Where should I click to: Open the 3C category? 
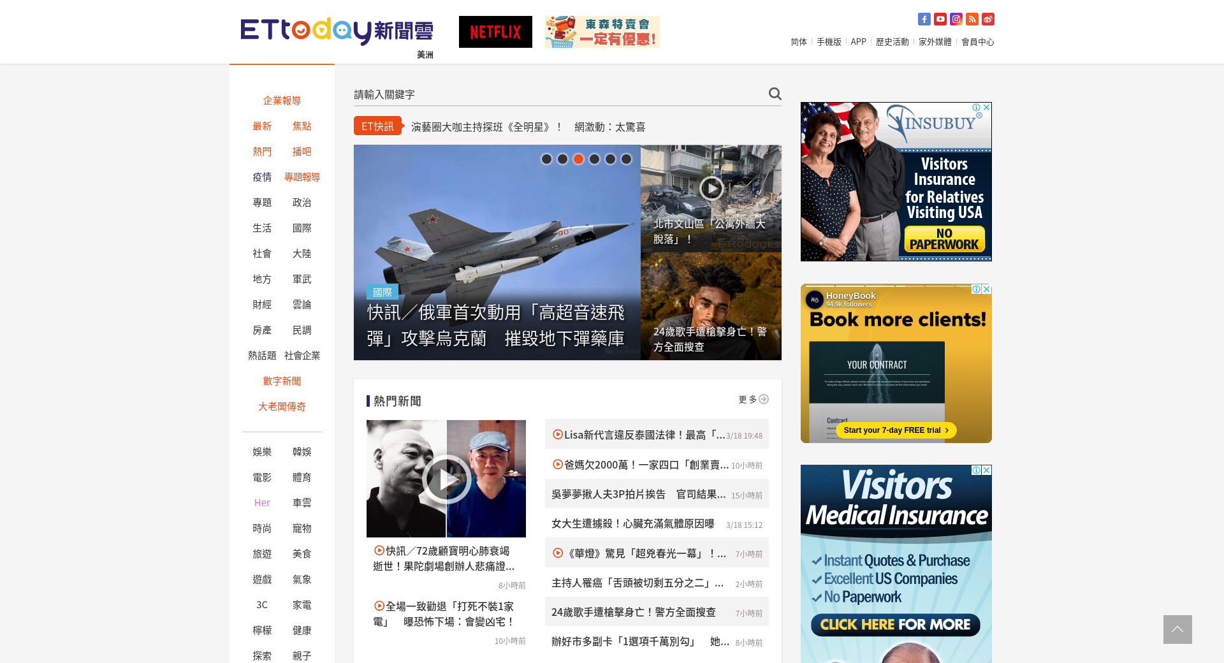pos(262,605)
